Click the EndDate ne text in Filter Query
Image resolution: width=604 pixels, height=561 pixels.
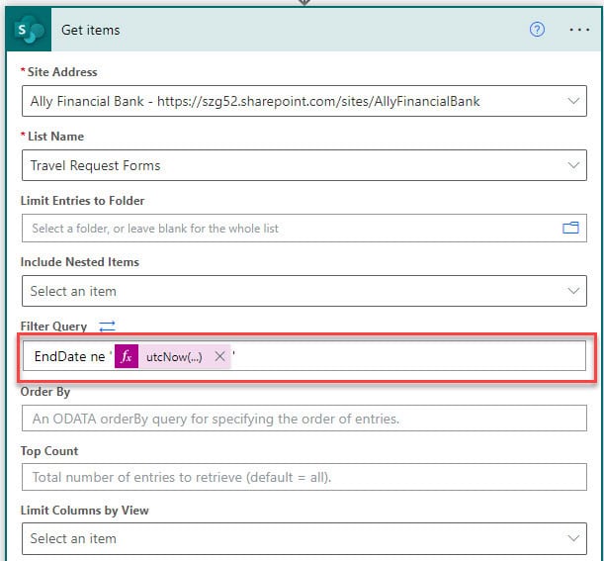click(x=69, y=356)
